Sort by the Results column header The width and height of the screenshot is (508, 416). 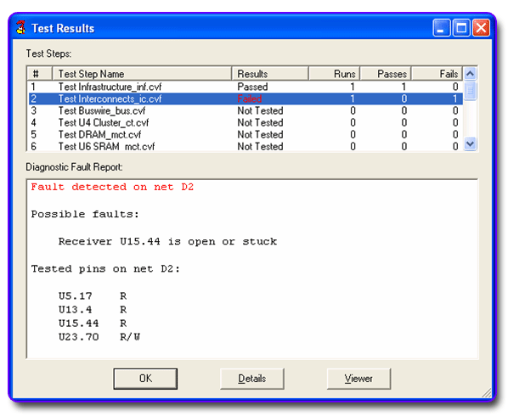pyautogui.click(x=270, y=74)
